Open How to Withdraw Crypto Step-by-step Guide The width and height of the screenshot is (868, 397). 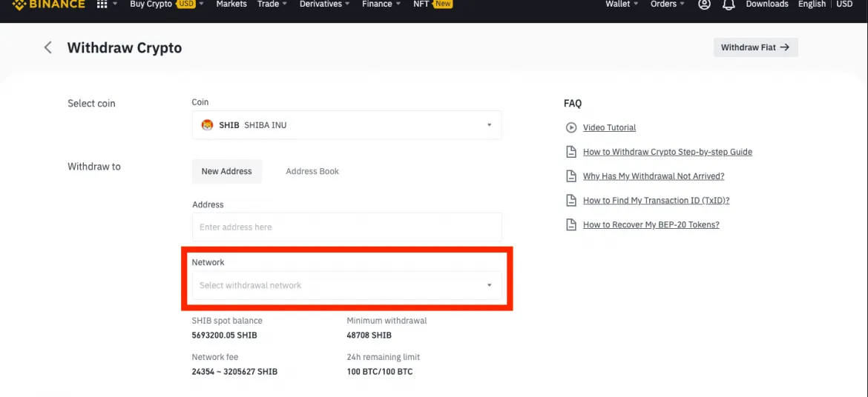pos(668,152)
